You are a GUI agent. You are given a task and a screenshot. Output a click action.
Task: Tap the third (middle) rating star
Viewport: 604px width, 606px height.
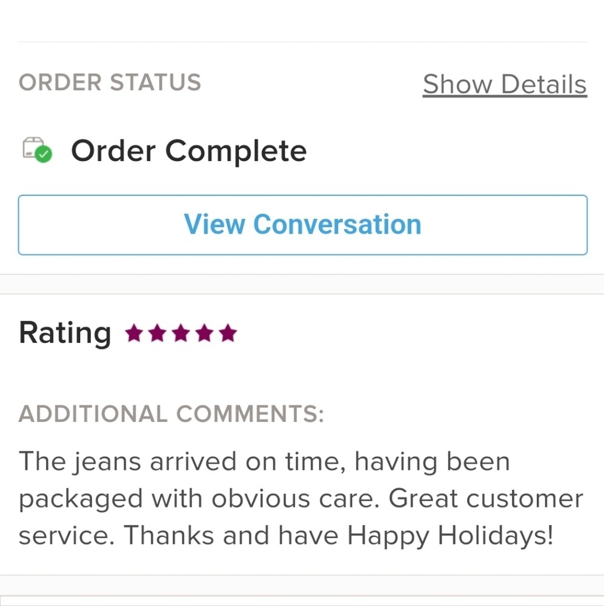181,333
